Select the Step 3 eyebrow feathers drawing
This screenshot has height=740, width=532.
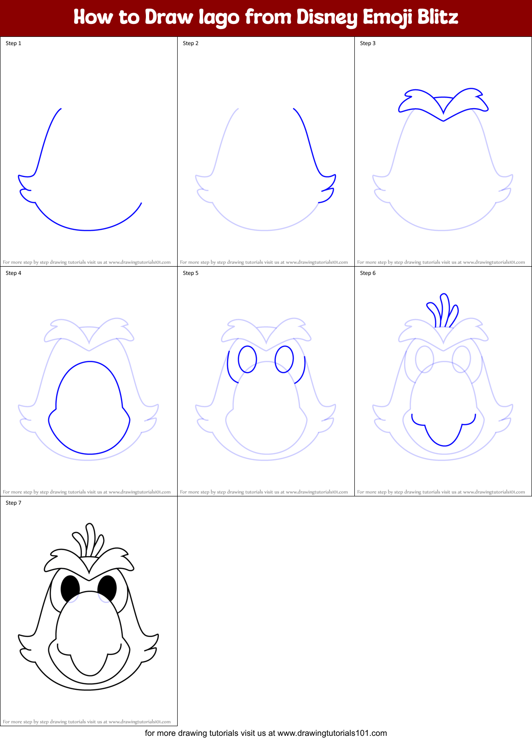(x=443, y=105)
